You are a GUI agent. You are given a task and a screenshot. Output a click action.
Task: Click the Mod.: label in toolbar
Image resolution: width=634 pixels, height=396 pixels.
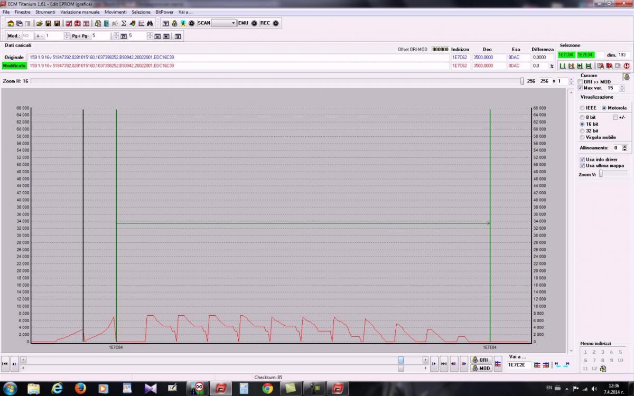(14, 36)
